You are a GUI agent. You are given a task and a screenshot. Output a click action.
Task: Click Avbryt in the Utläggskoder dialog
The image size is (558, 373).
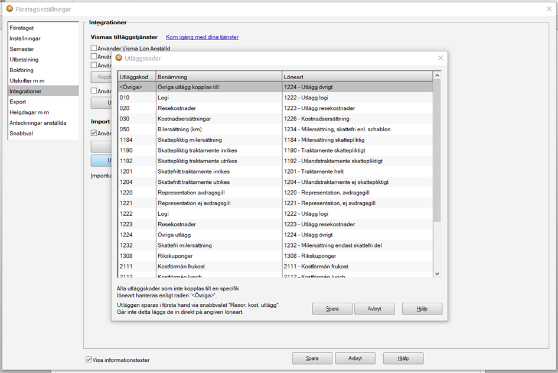(374, 309)
